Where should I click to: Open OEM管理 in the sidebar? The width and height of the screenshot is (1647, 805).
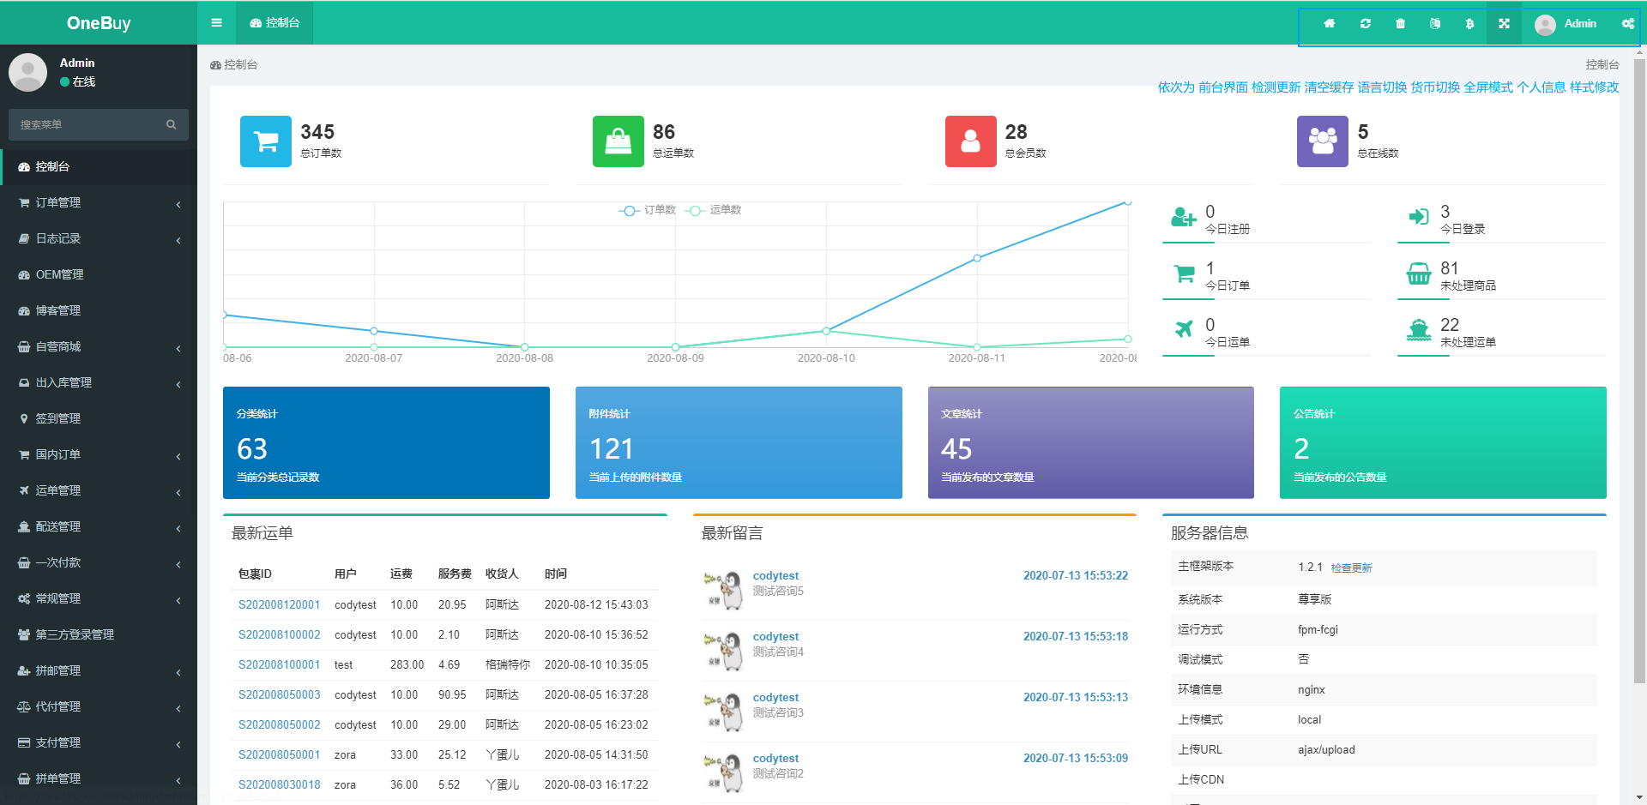point(99,275)
